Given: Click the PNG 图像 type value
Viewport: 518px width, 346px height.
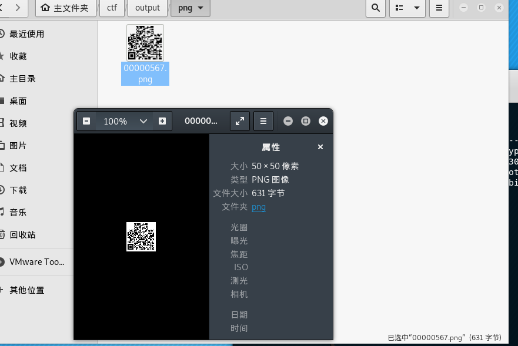Looking at the screenshot, I should pos(270,180).
